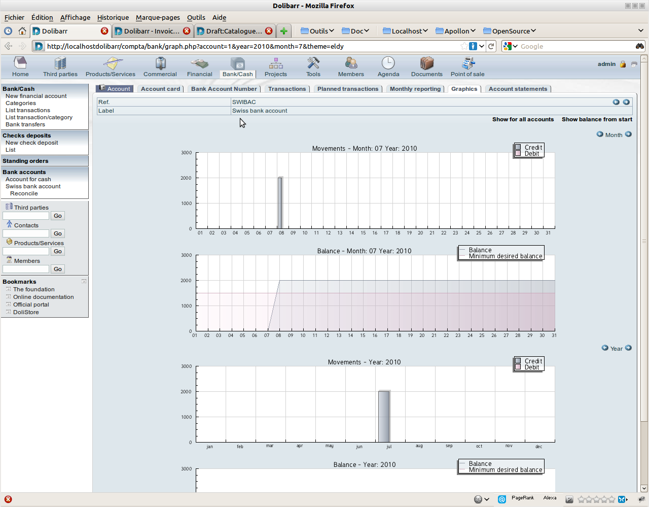
Task: Show next month with right arrow
Action: 628,134
